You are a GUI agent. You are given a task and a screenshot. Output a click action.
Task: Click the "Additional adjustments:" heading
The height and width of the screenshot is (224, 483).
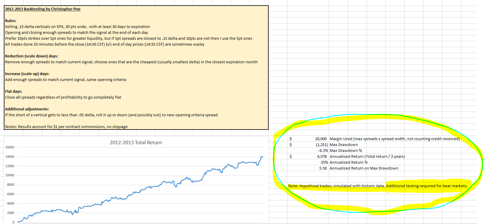[27, 109]
